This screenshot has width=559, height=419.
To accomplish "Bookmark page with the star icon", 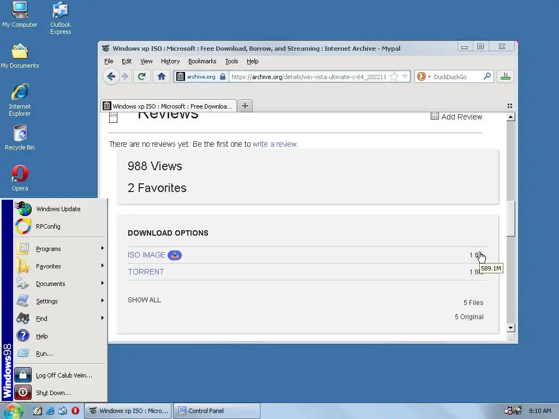I will click(x=394, y=76).
